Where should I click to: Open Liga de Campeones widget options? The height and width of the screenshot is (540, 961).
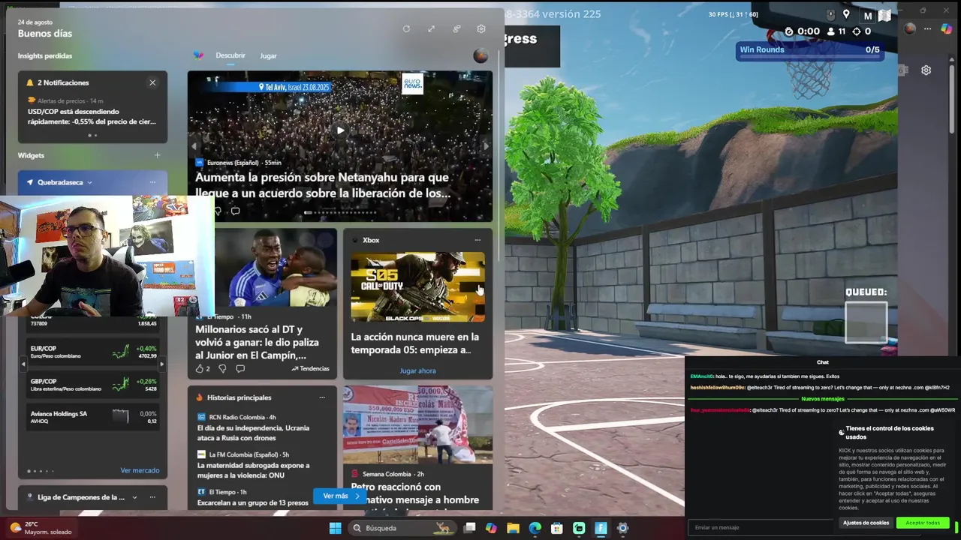(152, 497)
